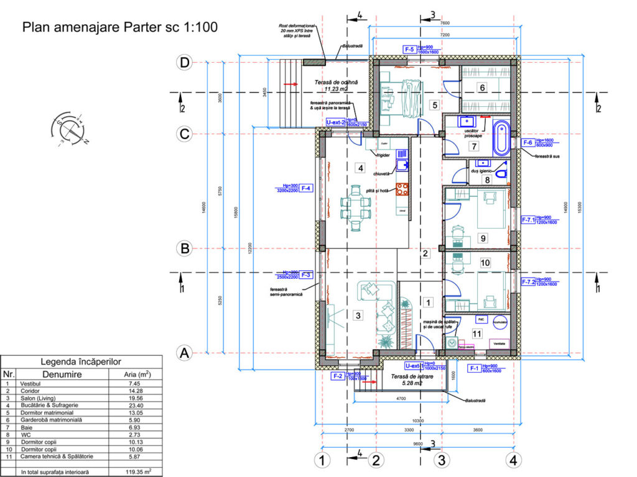
Task: Click the red arrow on entrance terrace stairs
Action: (x=370, y=382)
